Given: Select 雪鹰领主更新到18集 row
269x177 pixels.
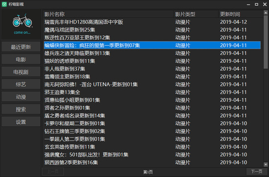Looking at the screenshot, I should [152, 76].
